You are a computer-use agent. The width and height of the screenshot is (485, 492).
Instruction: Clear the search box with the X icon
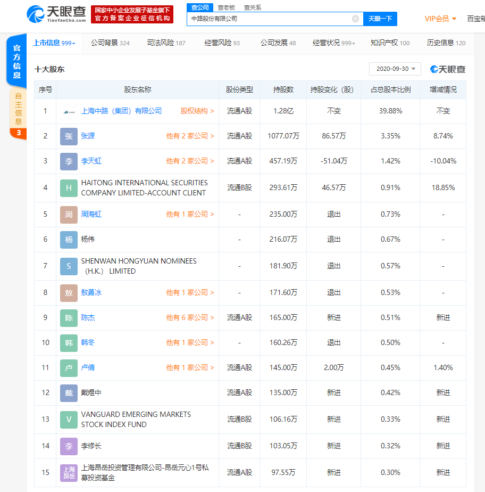tap(355, 19)
